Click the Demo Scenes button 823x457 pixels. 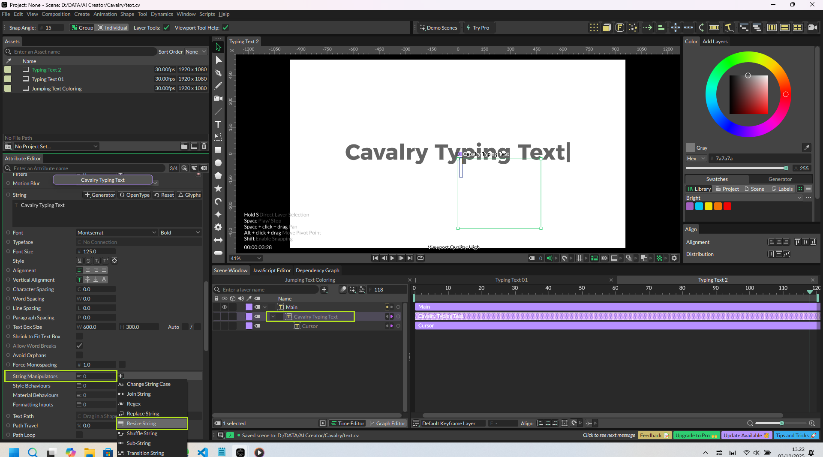coord(438,28)
